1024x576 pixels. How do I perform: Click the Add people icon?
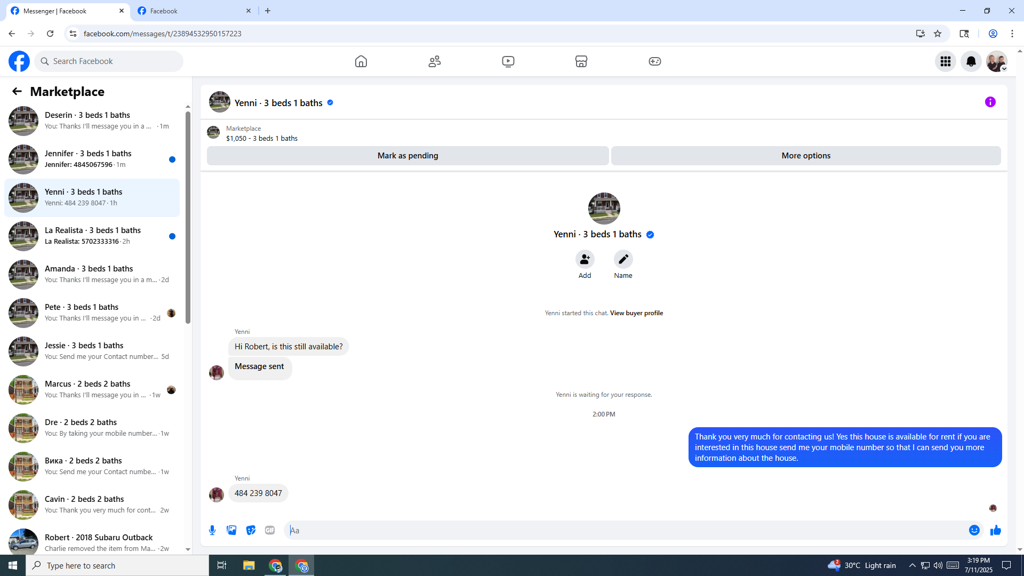click(585, 259)
